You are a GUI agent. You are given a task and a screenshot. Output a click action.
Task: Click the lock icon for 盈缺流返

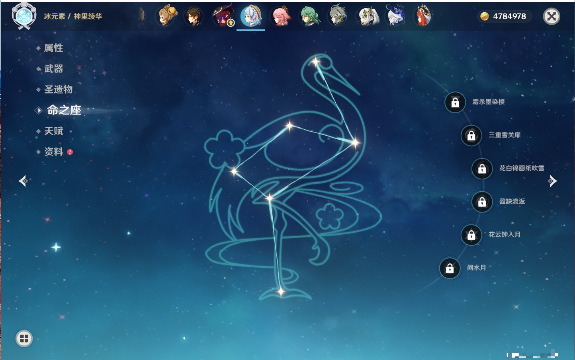point(482,202)
